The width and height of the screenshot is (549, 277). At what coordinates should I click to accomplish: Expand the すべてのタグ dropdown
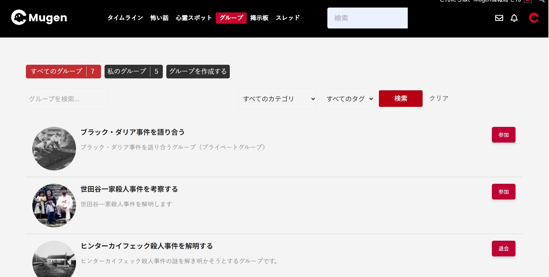coord(348,99)
